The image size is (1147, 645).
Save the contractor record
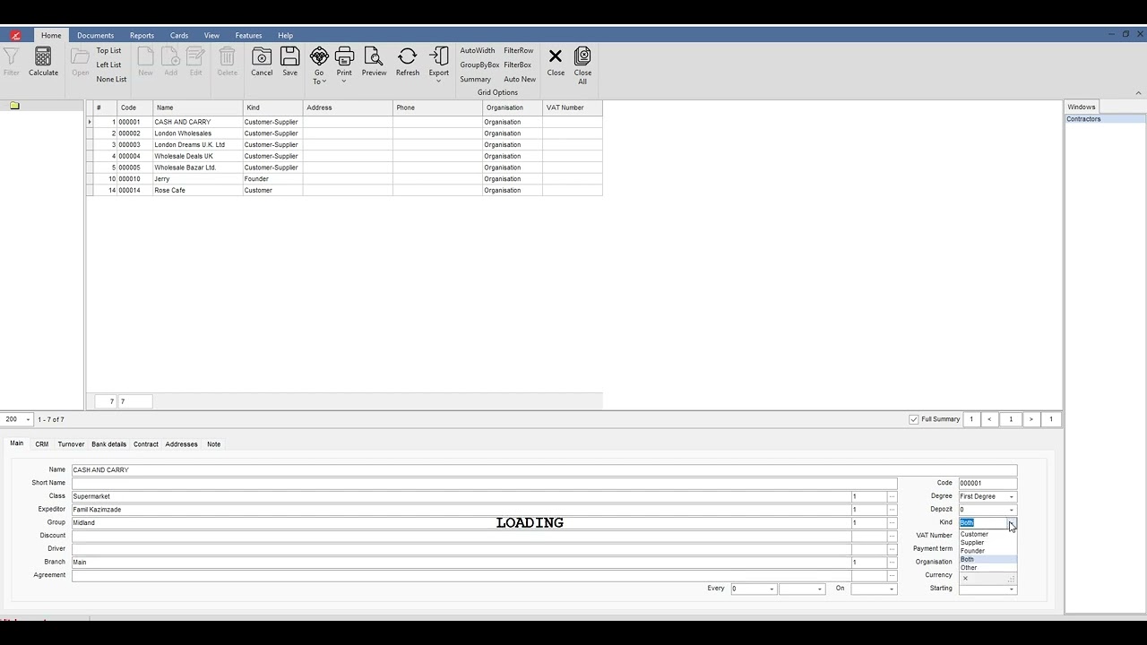[x=290, y=56]
